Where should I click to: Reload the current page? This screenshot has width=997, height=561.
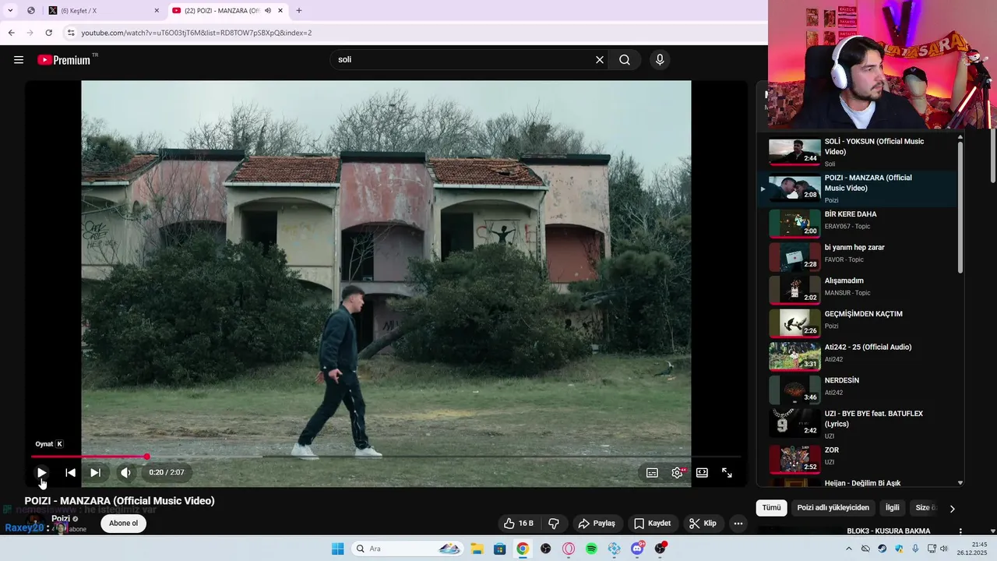(x=48, y=33)
